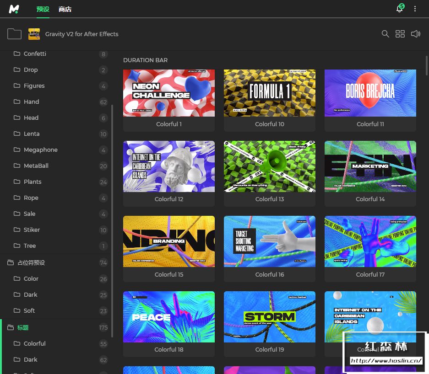The height and width of the screenshot is (374, 429).
Task: Toggle sound with the speaker icon
Action: pyautogui.click(x=416, y=34)
